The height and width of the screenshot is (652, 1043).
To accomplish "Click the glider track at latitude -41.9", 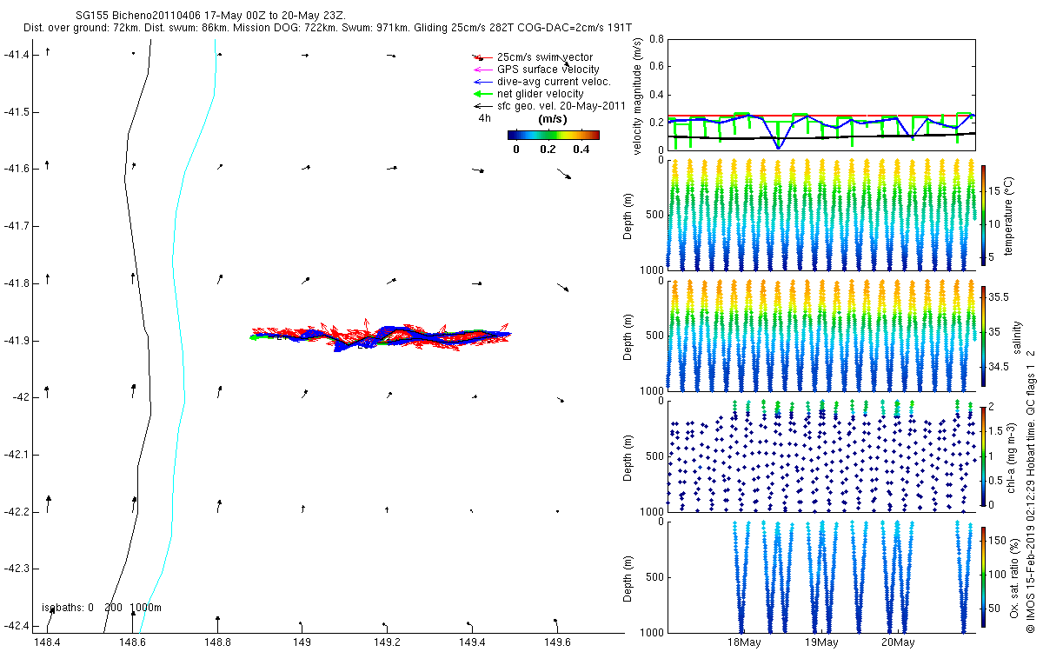I will click(x=381, y=336).
